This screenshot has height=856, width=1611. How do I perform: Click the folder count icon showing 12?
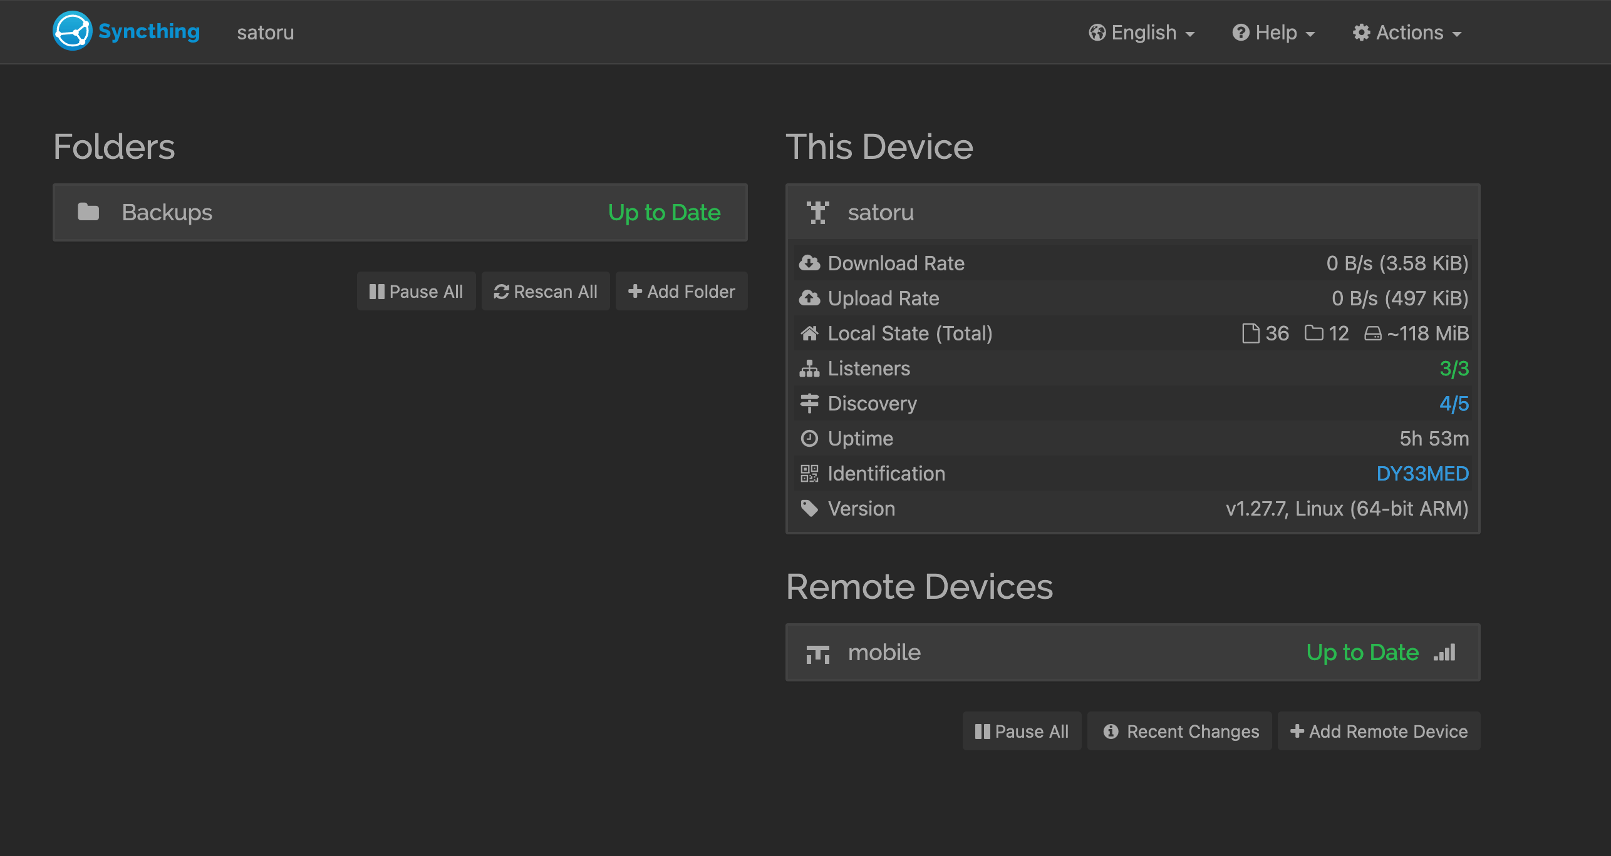click(x=1313, y=333)
